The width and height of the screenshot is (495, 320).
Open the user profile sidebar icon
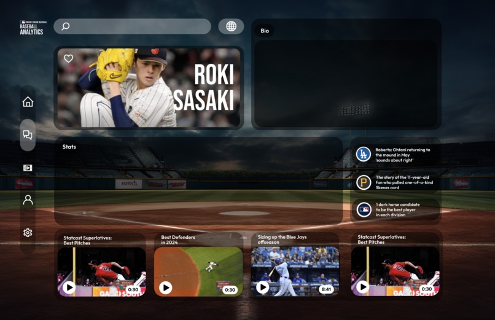tap(28, 200)
